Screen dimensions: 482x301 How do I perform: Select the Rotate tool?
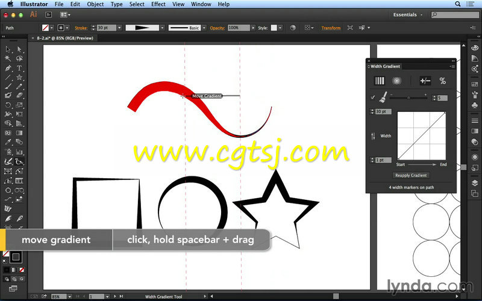[8, 105]
